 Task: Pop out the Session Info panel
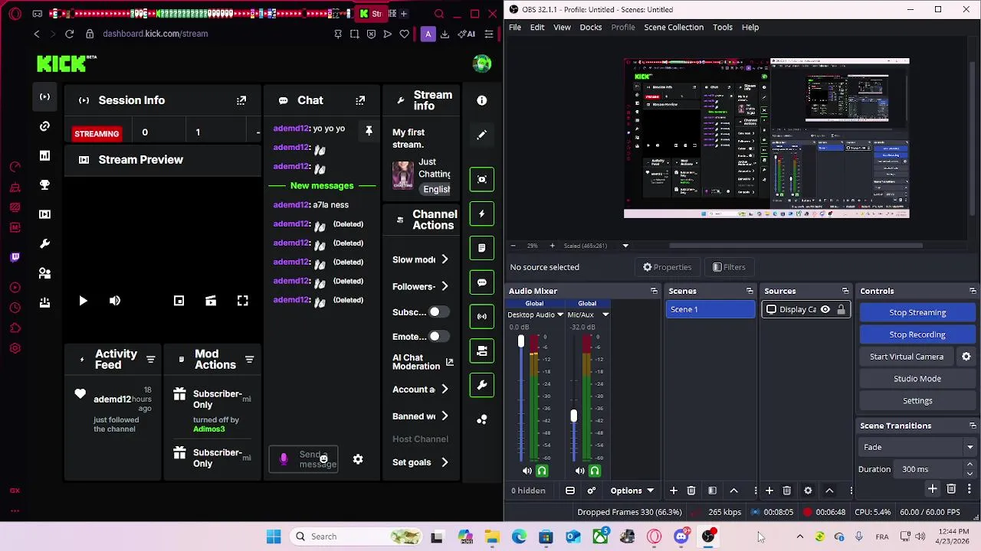(241, 100)
